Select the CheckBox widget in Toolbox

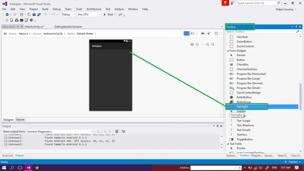242,65
